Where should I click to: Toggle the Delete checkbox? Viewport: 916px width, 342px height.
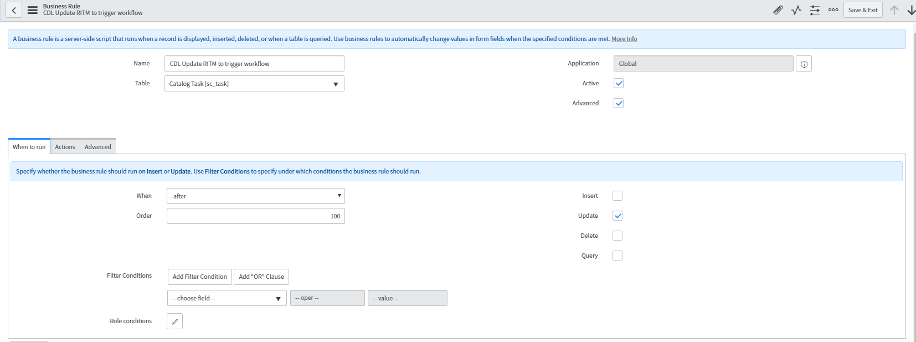pyautogui.click(x=617, y=236)
